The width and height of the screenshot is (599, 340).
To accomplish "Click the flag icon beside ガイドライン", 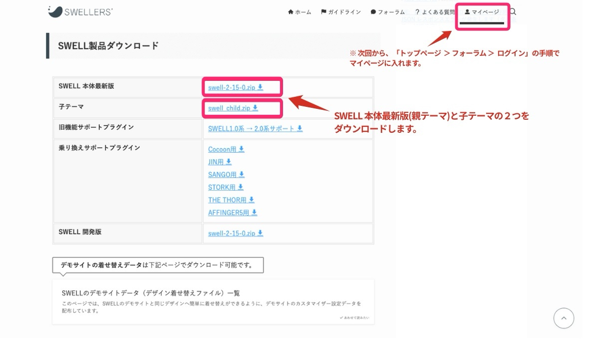I will tap(325, 12).
